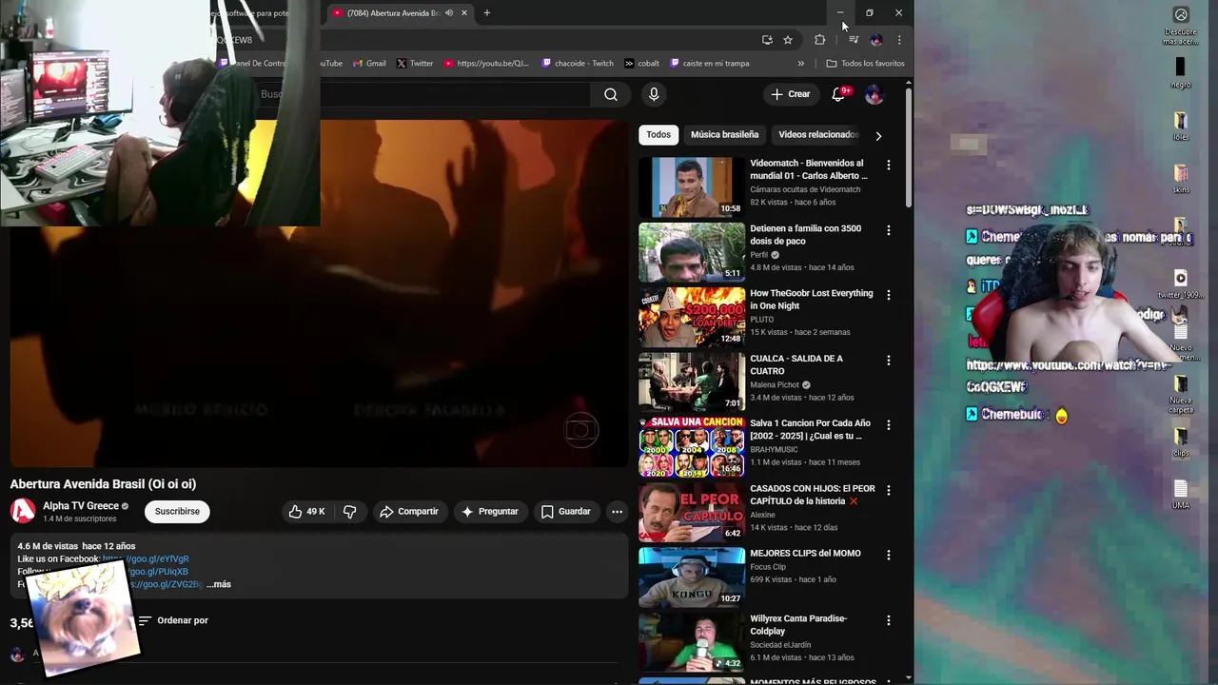1218x685 pixels.
Task: Open the cobalt bookmark
Action: pyautogui.click(x=642, y=64)
